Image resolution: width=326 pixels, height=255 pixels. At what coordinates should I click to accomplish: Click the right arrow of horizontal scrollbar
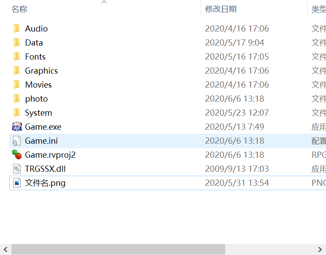tap(320, 249)
